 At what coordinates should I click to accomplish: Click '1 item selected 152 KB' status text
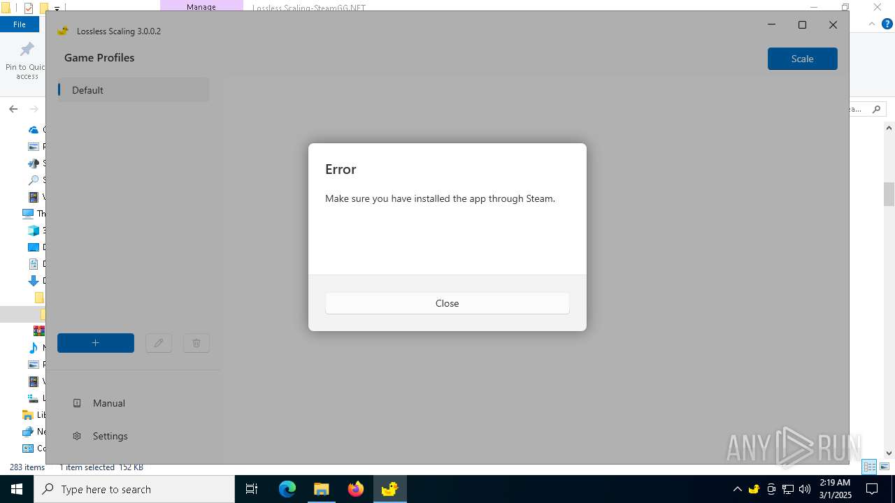pyautogui.click(x=101, y=467)
